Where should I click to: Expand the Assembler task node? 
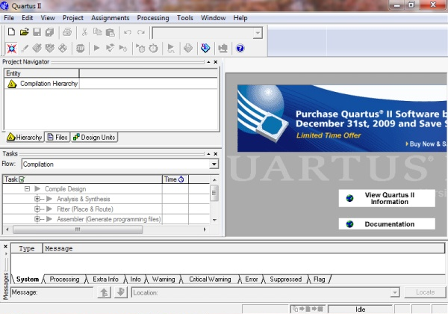(37, 219)
